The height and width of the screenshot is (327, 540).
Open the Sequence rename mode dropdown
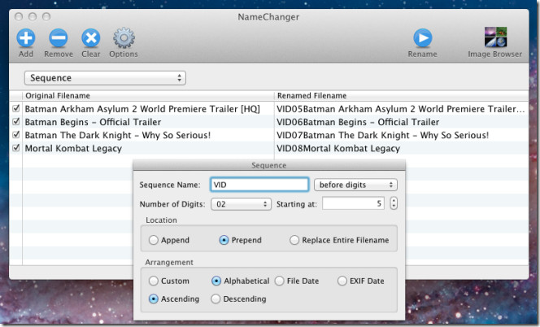pyautogui.click(x=105, y=78)
